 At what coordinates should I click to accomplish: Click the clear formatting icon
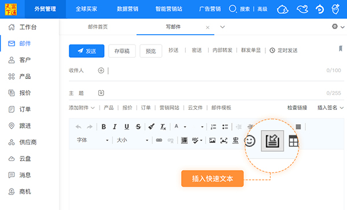[x=163, y=127]
